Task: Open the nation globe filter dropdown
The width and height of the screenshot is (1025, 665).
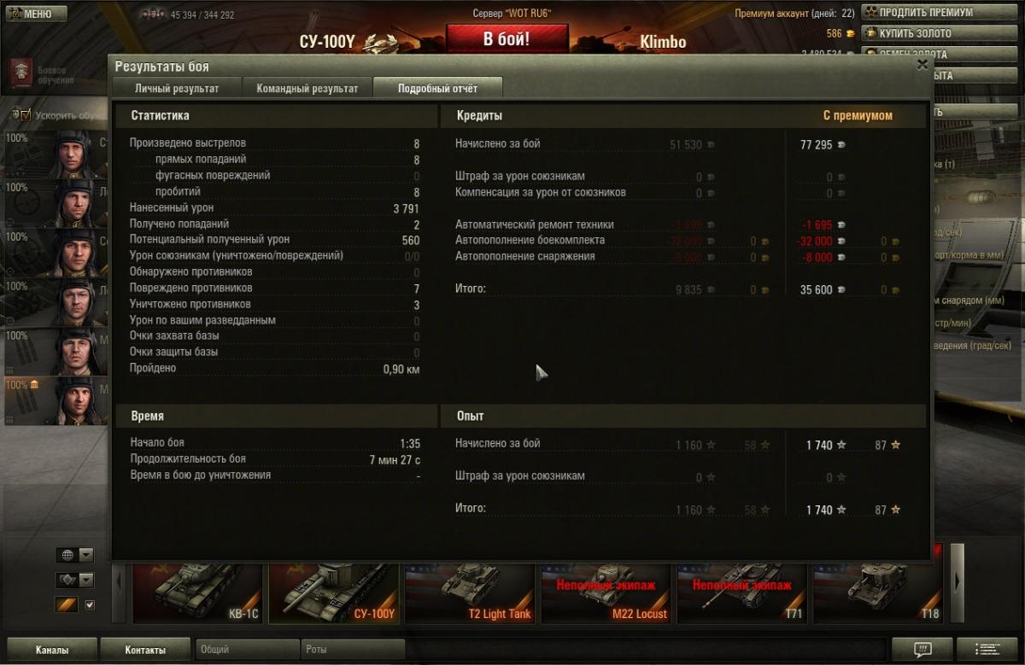Action: click(x=75, y=555)
